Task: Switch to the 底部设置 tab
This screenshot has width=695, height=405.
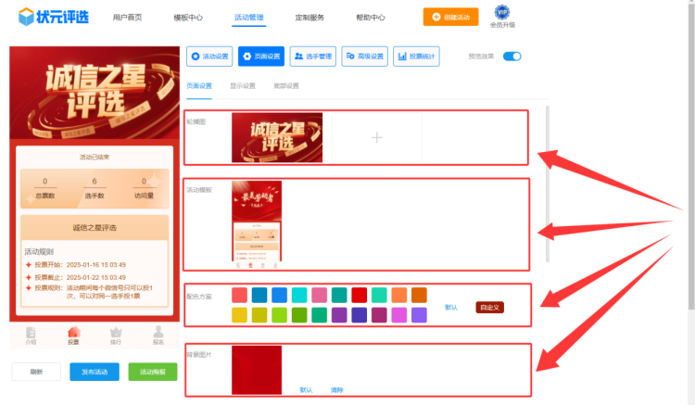Action: click(x=285, y=86)
